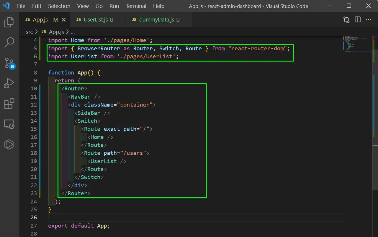Viewport: 378px width, 237px height.
Task: Click line number 10 in the gutter
Action: coord(34,89)
